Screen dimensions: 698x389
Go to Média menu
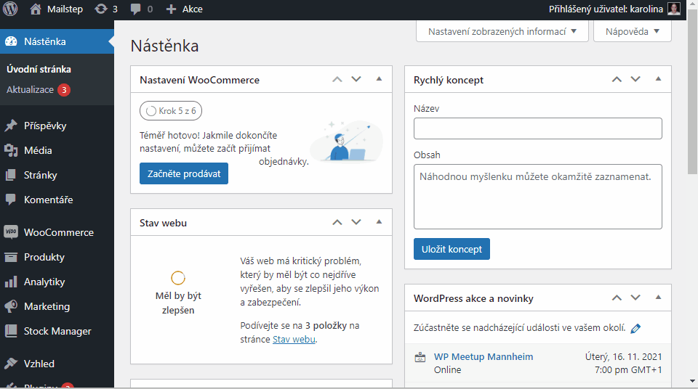pyautogui.click(x=38, y=150)
